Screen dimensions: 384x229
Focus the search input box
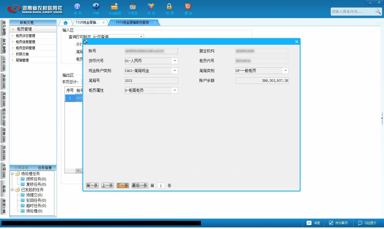[x=353, y=11]
